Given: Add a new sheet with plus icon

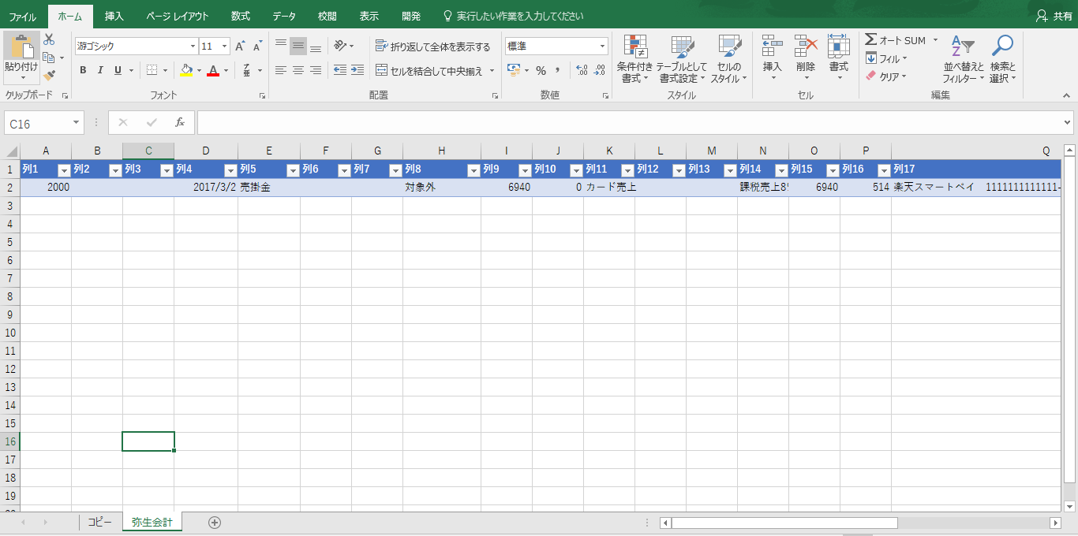Looking at the screenshot, I should [215, 522].
